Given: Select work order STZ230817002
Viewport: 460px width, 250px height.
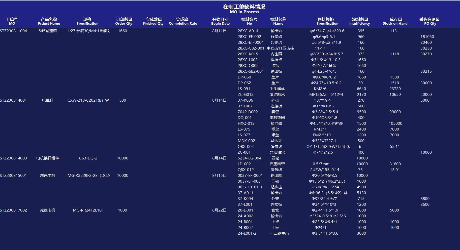Looking at the screenshot, I should click(x=13, y=210).
